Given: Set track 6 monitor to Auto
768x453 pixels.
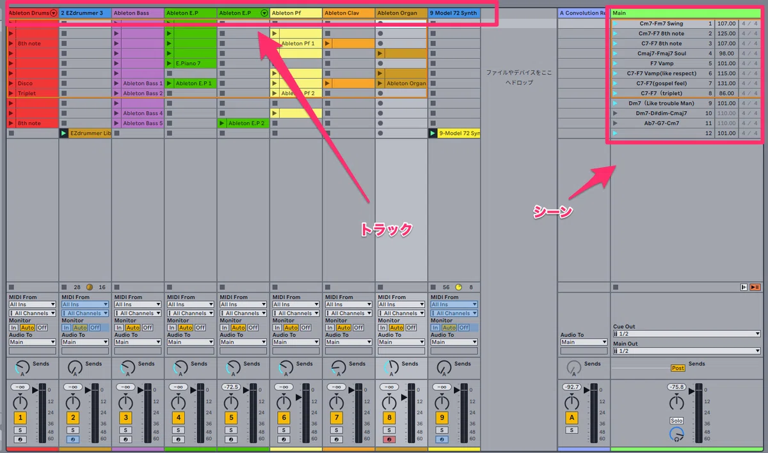Looking at the screenshot, I should coord(291,328).
